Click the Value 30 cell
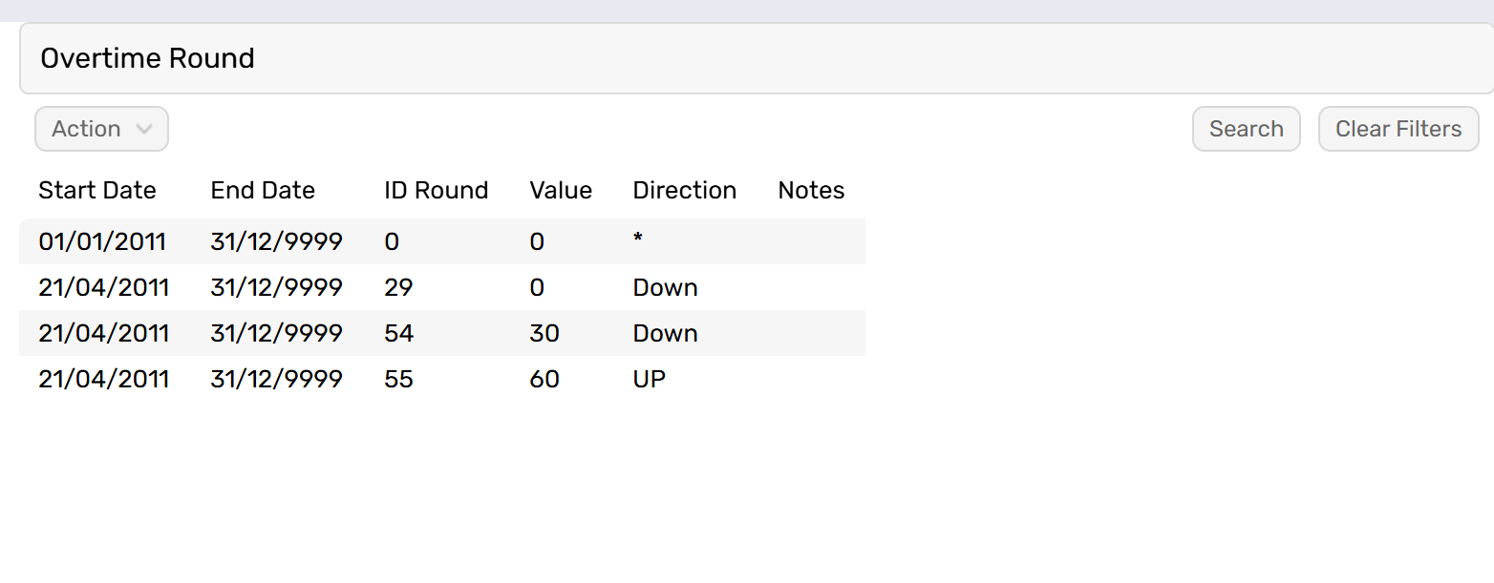The width and height of the screenshot is (1494, 583). [544, 334]
